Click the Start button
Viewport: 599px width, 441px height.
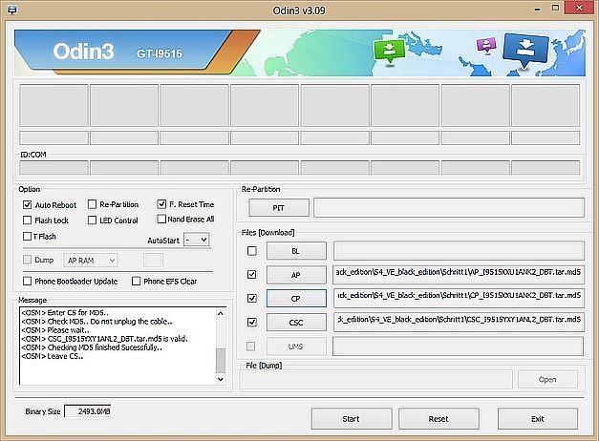click(352, 419)
